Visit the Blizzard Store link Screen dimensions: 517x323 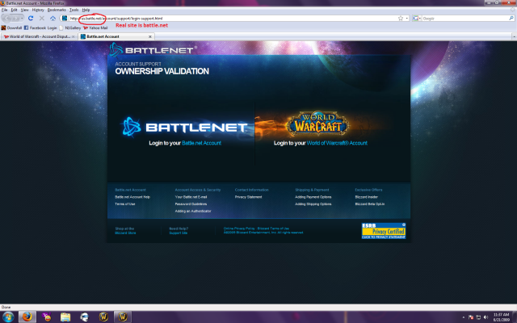[125, 233]
